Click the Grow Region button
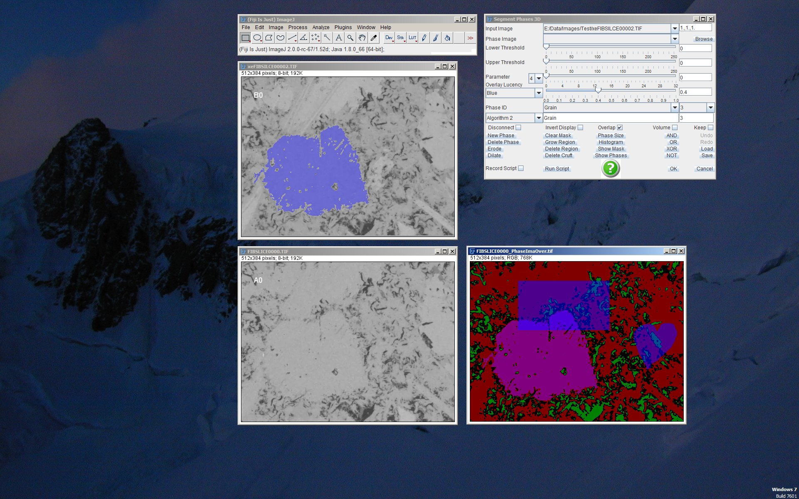This screenshot has height=499, width=799. [560, 142]
